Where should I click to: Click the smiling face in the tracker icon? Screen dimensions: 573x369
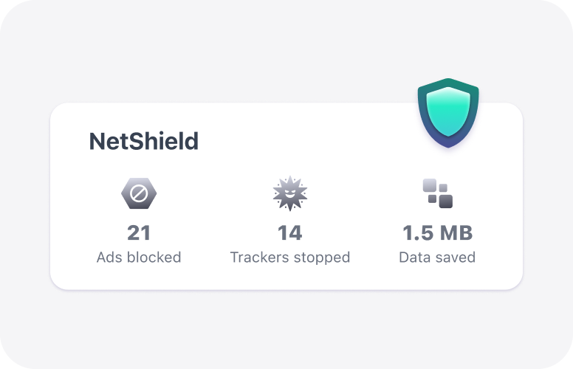(x=289, y=196)
